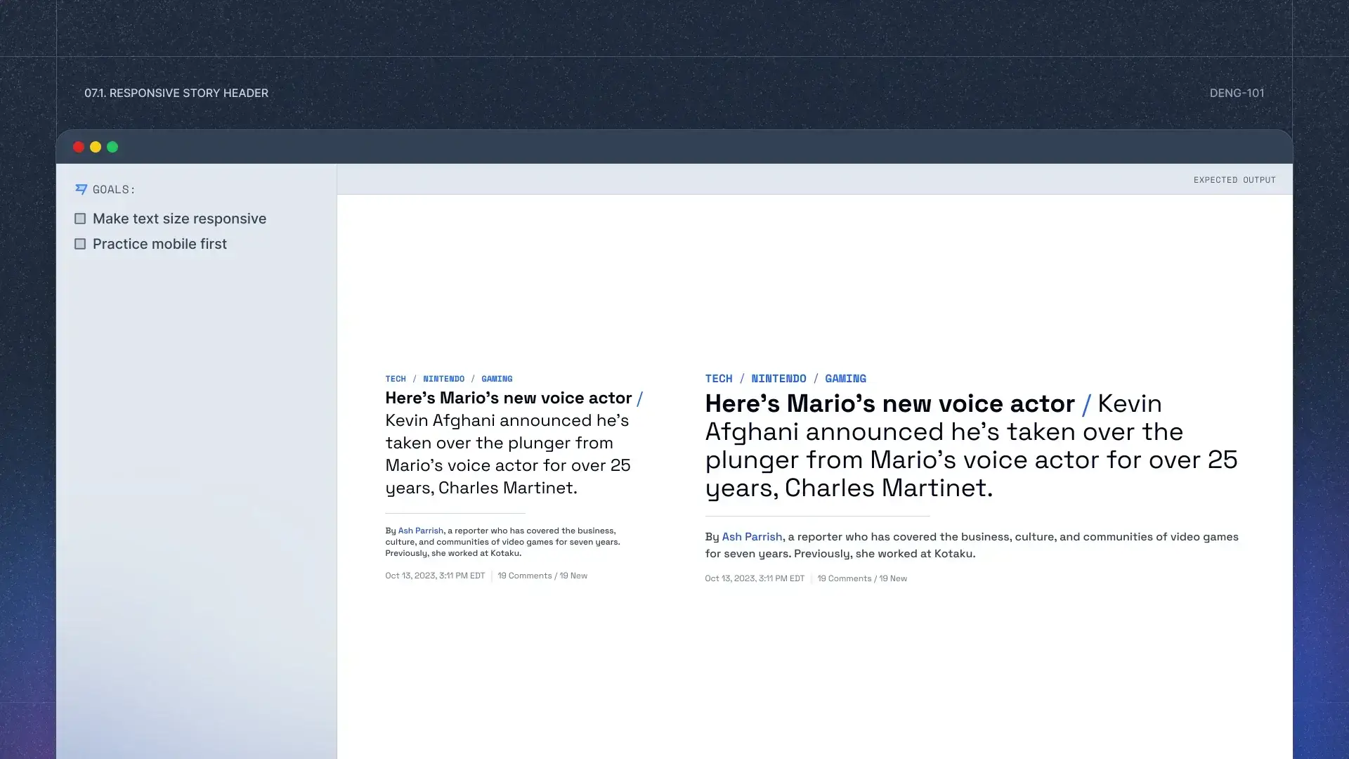Click the blue Goals icon in sidebar
The height and width of the screenshot is (759, 1349).
click(x=81, y=189)
